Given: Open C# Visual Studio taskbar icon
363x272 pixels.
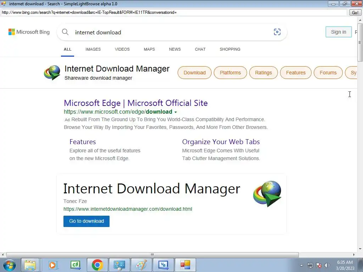Looking at the screenshot, I should click(x=75, y=265).
